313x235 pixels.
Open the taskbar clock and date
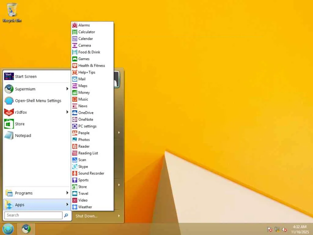300,229
